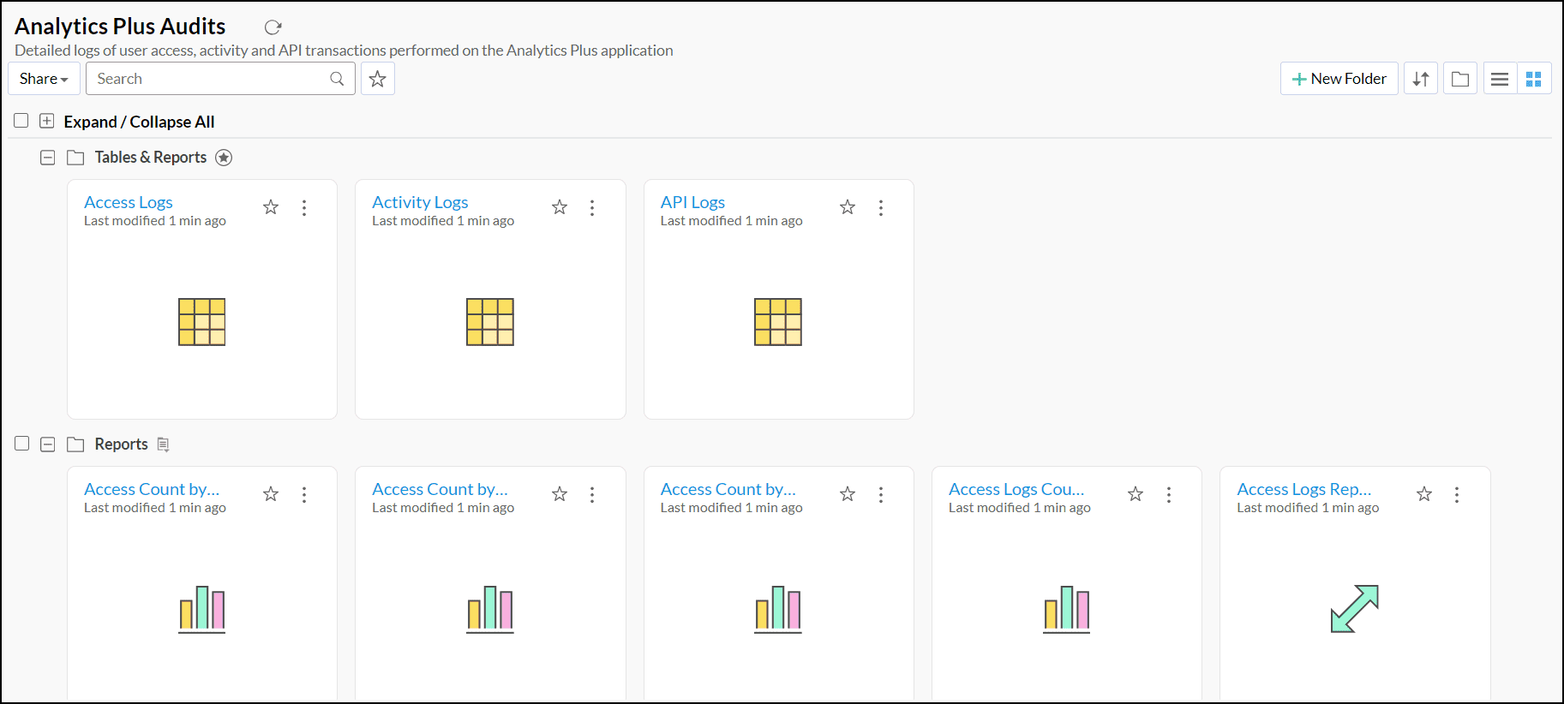Star the Access Logs table as favorite
Image resolution: width=1564 pixels, height=704 pixels.
pyautogui.click(x=271, y=207)
